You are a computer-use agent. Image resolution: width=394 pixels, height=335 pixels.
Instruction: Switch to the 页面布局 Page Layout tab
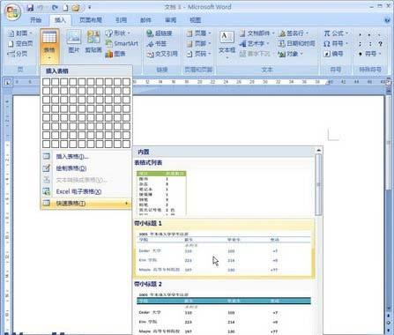tap(91, 20)
